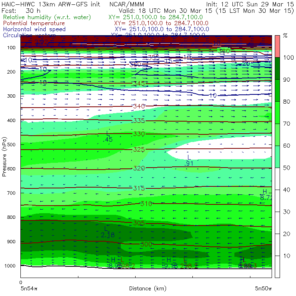Screen dimensions: 296x296
Task: Click the 700 hPa pressure axis label
Action: coord(11,193)
